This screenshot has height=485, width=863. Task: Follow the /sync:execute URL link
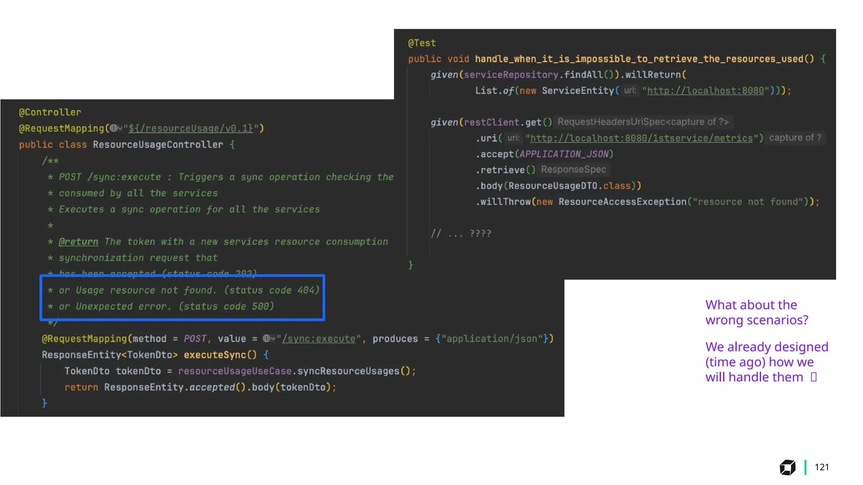319,339
